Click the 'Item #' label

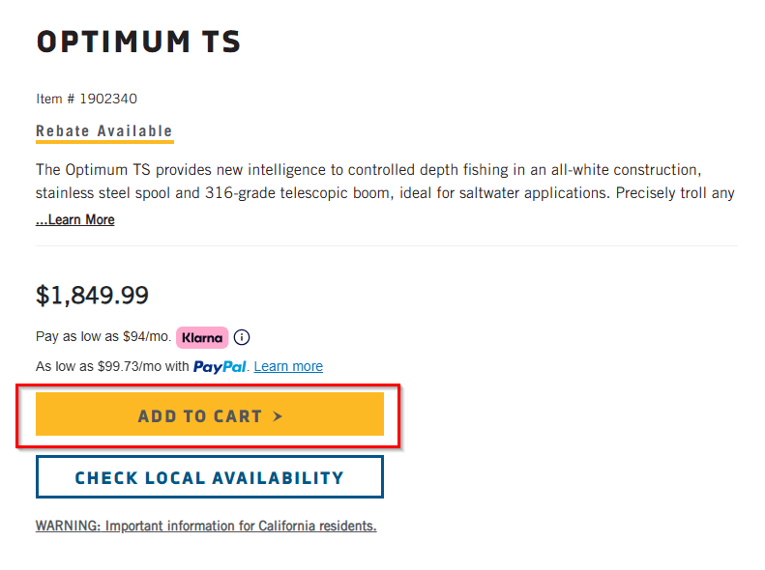tap(55, 99)
